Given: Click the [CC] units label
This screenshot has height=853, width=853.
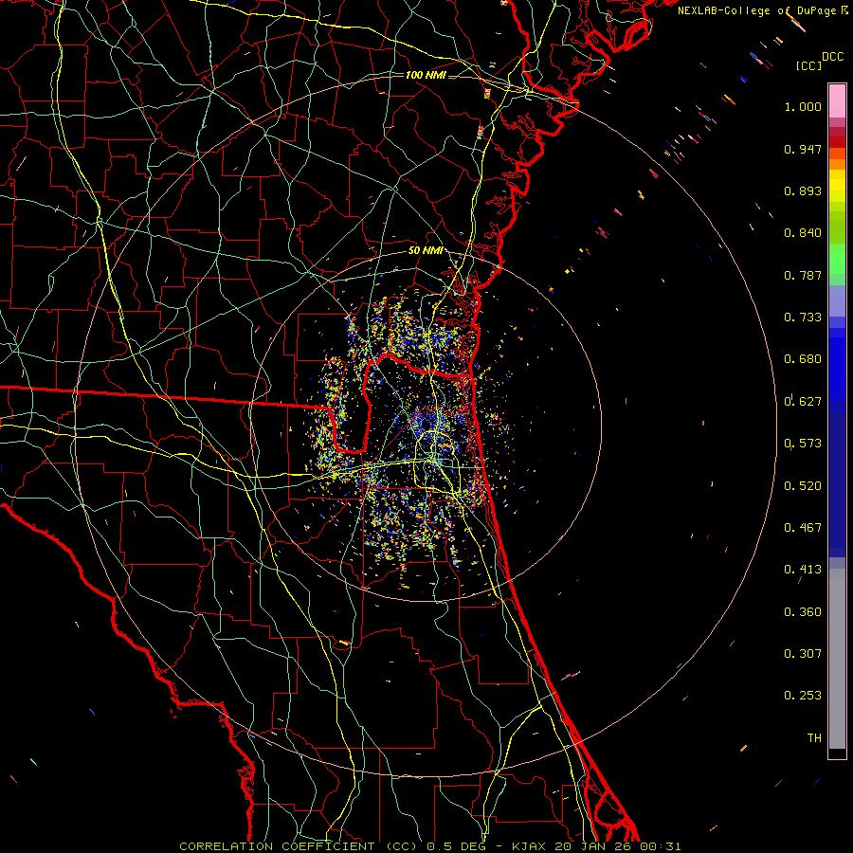Looking at the screenshot, I should pos(809,65).
